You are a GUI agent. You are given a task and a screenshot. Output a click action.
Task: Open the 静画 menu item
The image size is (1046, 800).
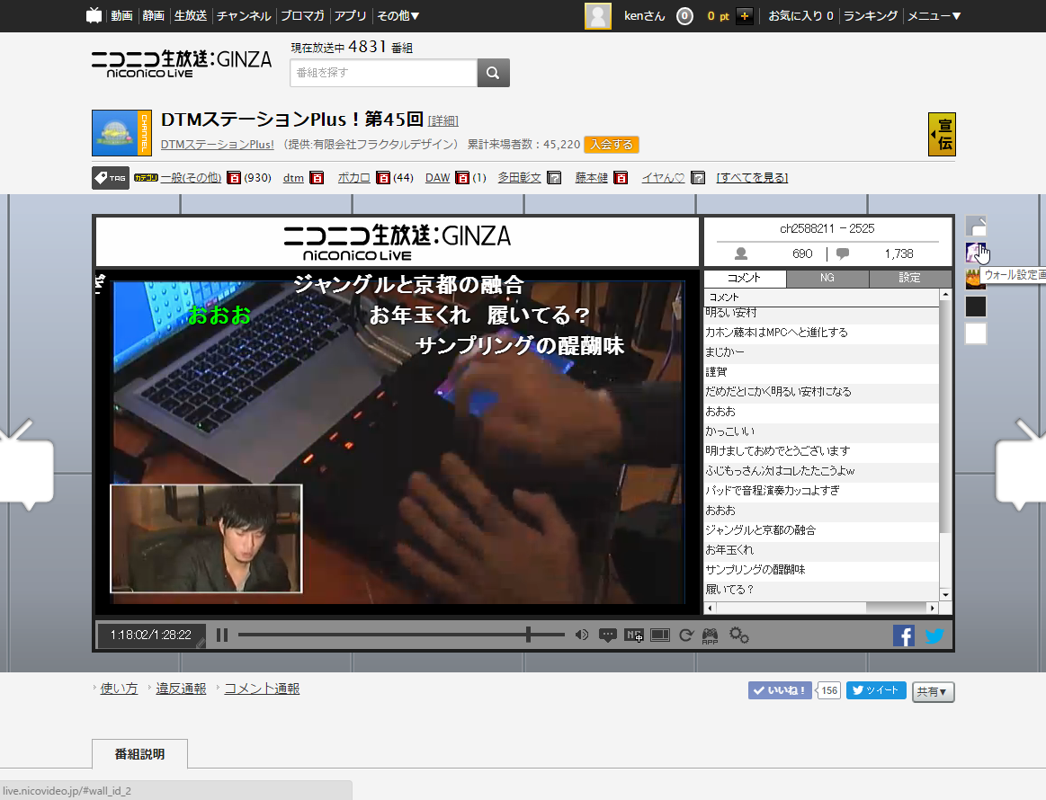tap(154, 15)
